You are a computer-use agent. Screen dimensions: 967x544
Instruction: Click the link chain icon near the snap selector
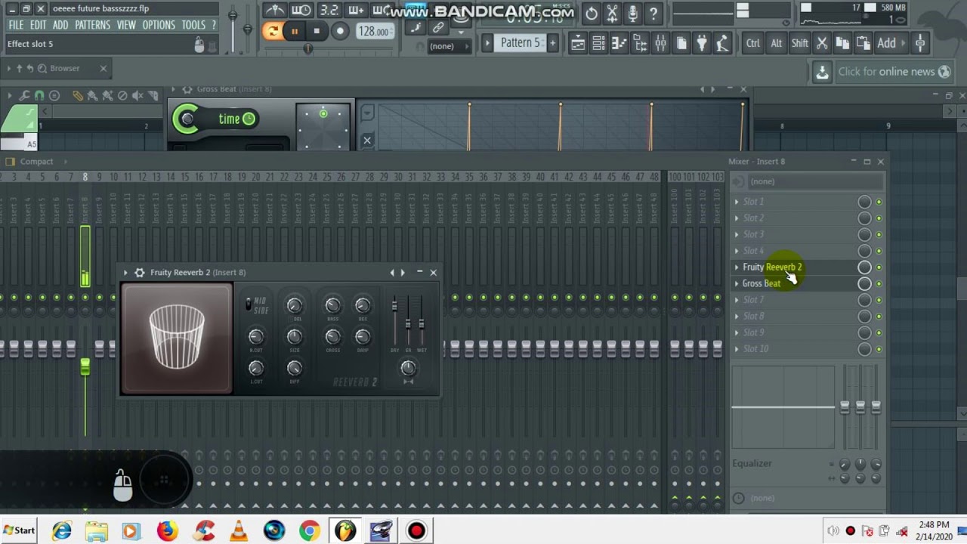(438, 28)
